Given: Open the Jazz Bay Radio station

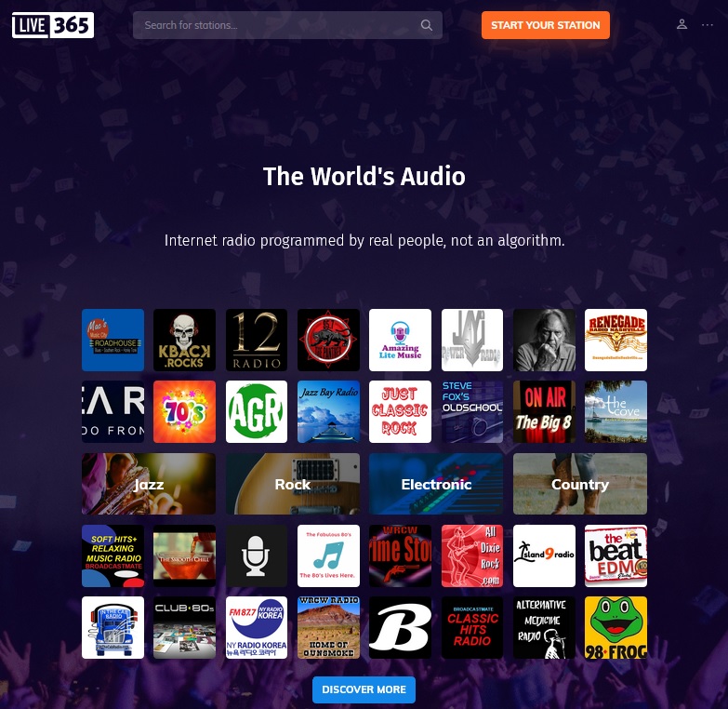Looking at the screenshot, I should coord(328,411).
